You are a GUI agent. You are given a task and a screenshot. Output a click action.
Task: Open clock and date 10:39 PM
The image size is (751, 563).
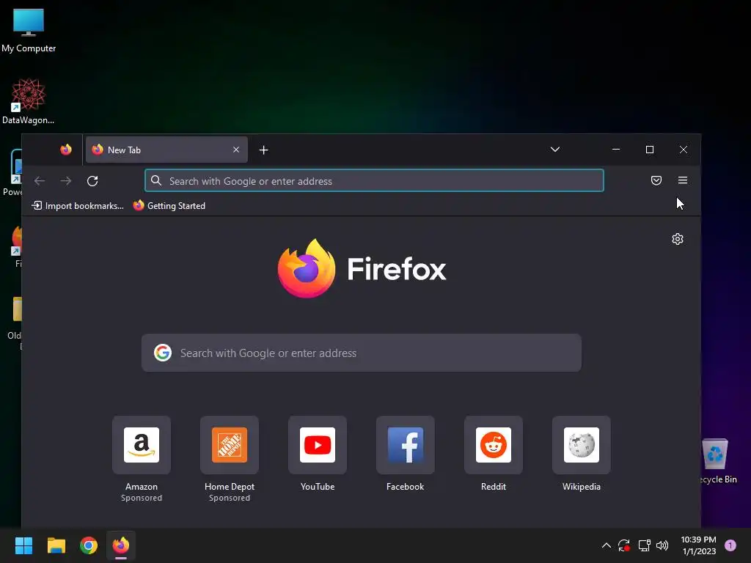pyautogui.click(x=699, y=545)
